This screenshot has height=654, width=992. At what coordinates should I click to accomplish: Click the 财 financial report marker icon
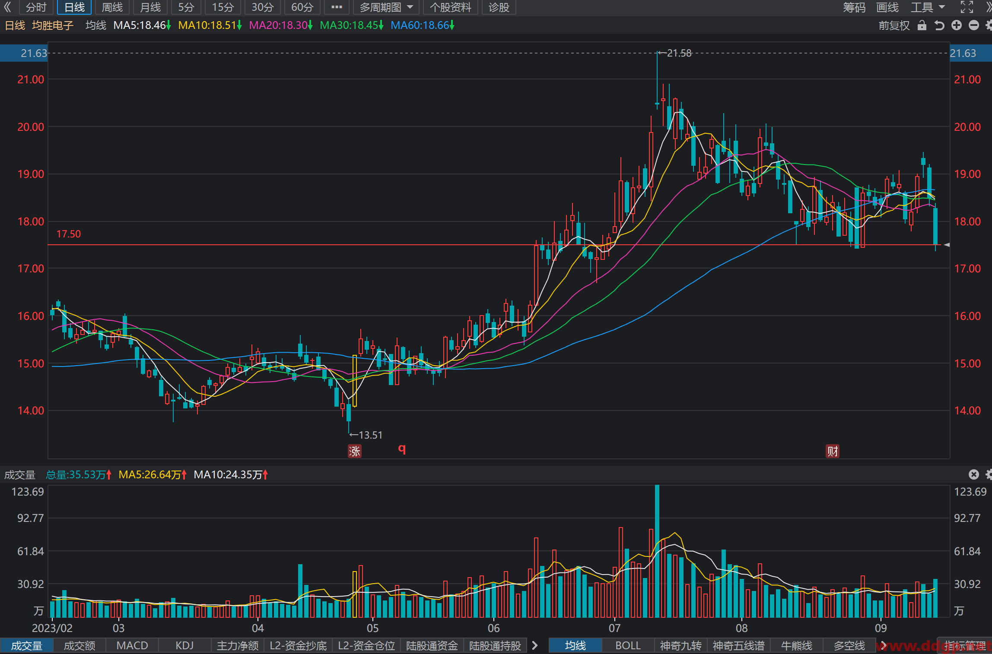tap(833, 452)
